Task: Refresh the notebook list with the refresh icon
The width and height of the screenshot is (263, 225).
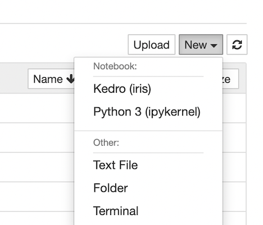Action: tap(237, 44)
